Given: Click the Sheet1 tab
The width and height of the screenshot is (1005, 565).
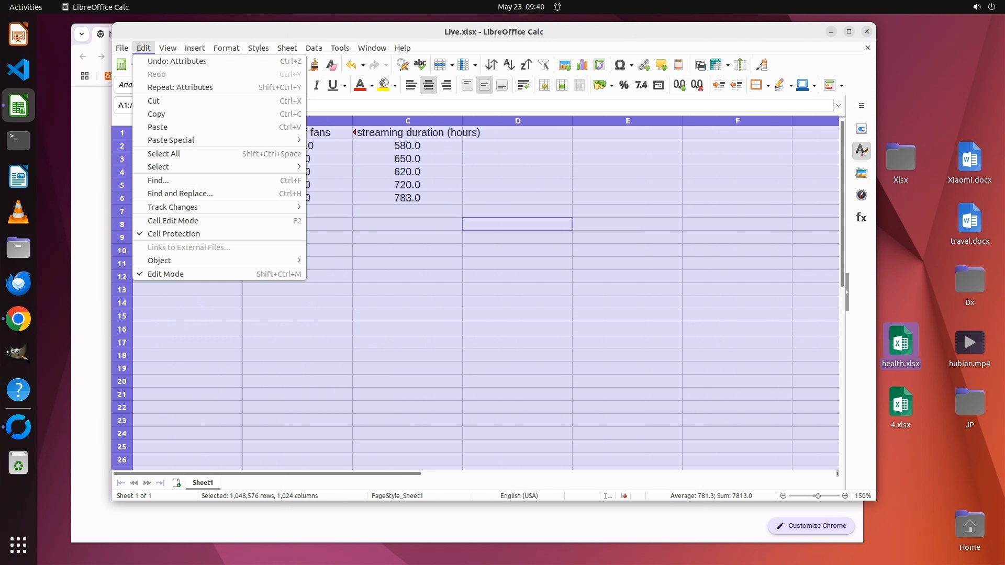Looking at the screenshot, I should [203, 483].
